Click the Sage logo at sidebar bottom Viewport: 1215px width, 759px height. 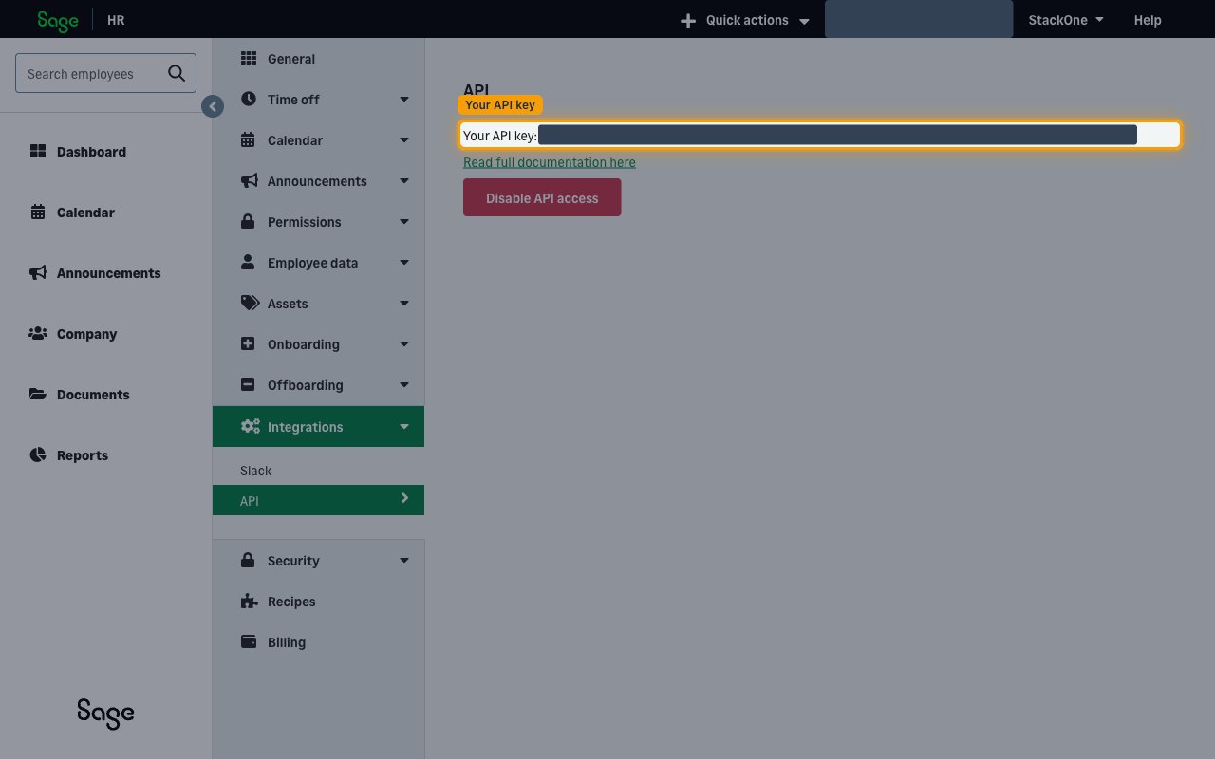(105, 713)
